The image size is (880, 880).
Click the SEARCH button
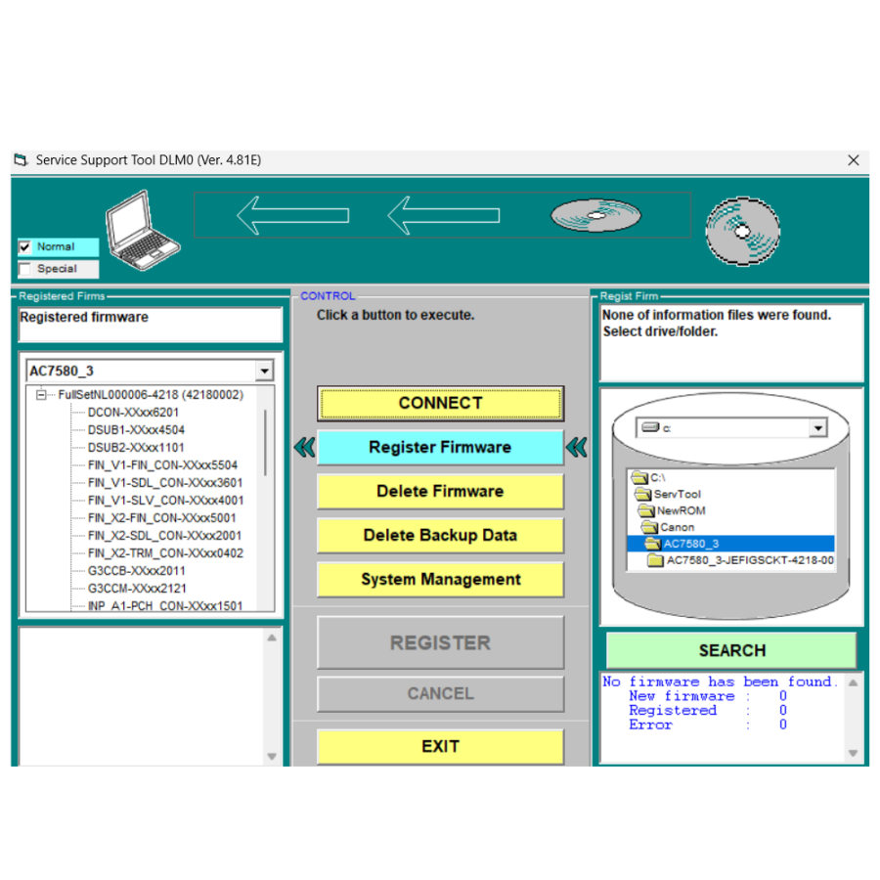click(731, 650)
